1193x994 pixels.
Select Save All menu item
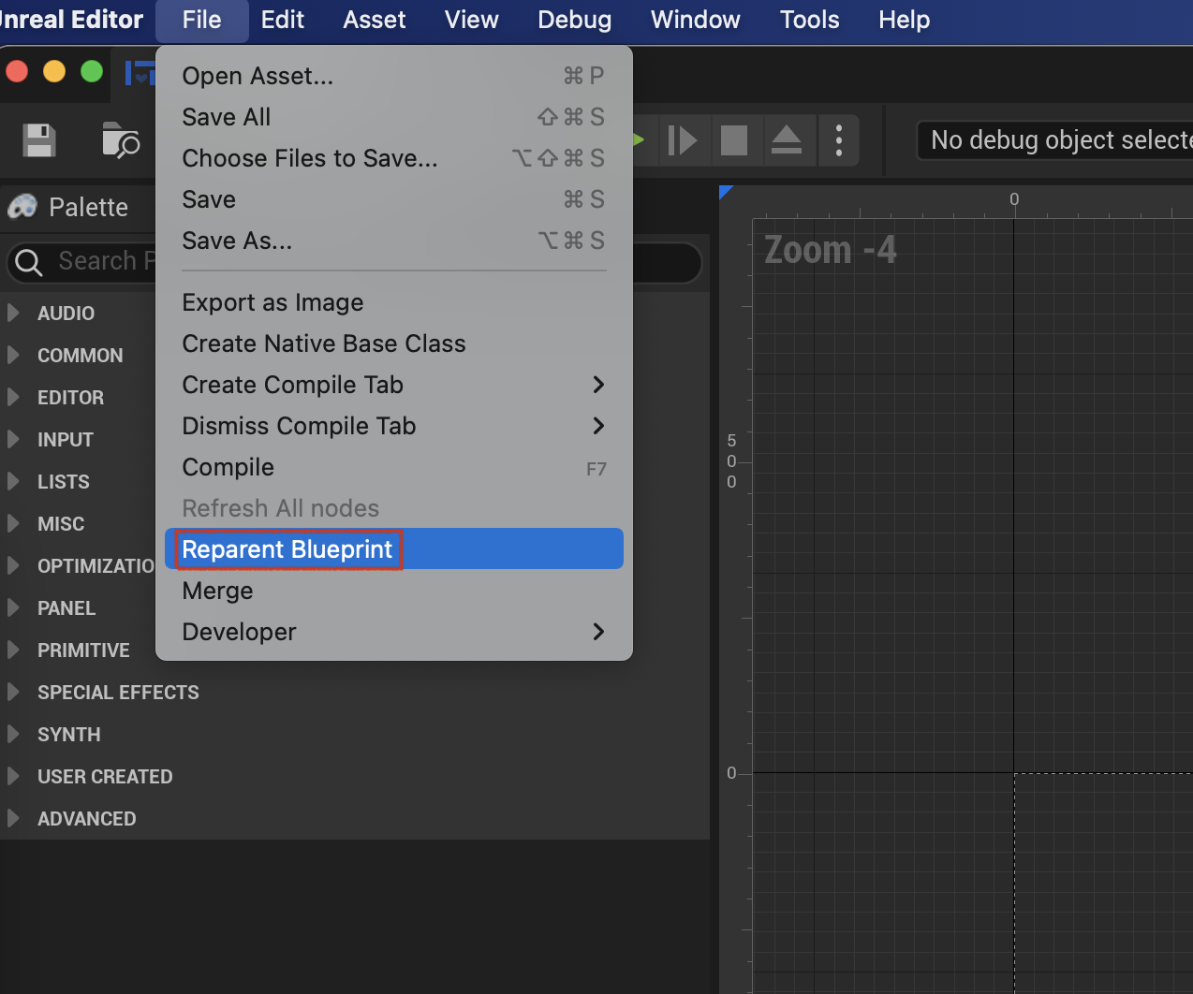click(393, 117)
